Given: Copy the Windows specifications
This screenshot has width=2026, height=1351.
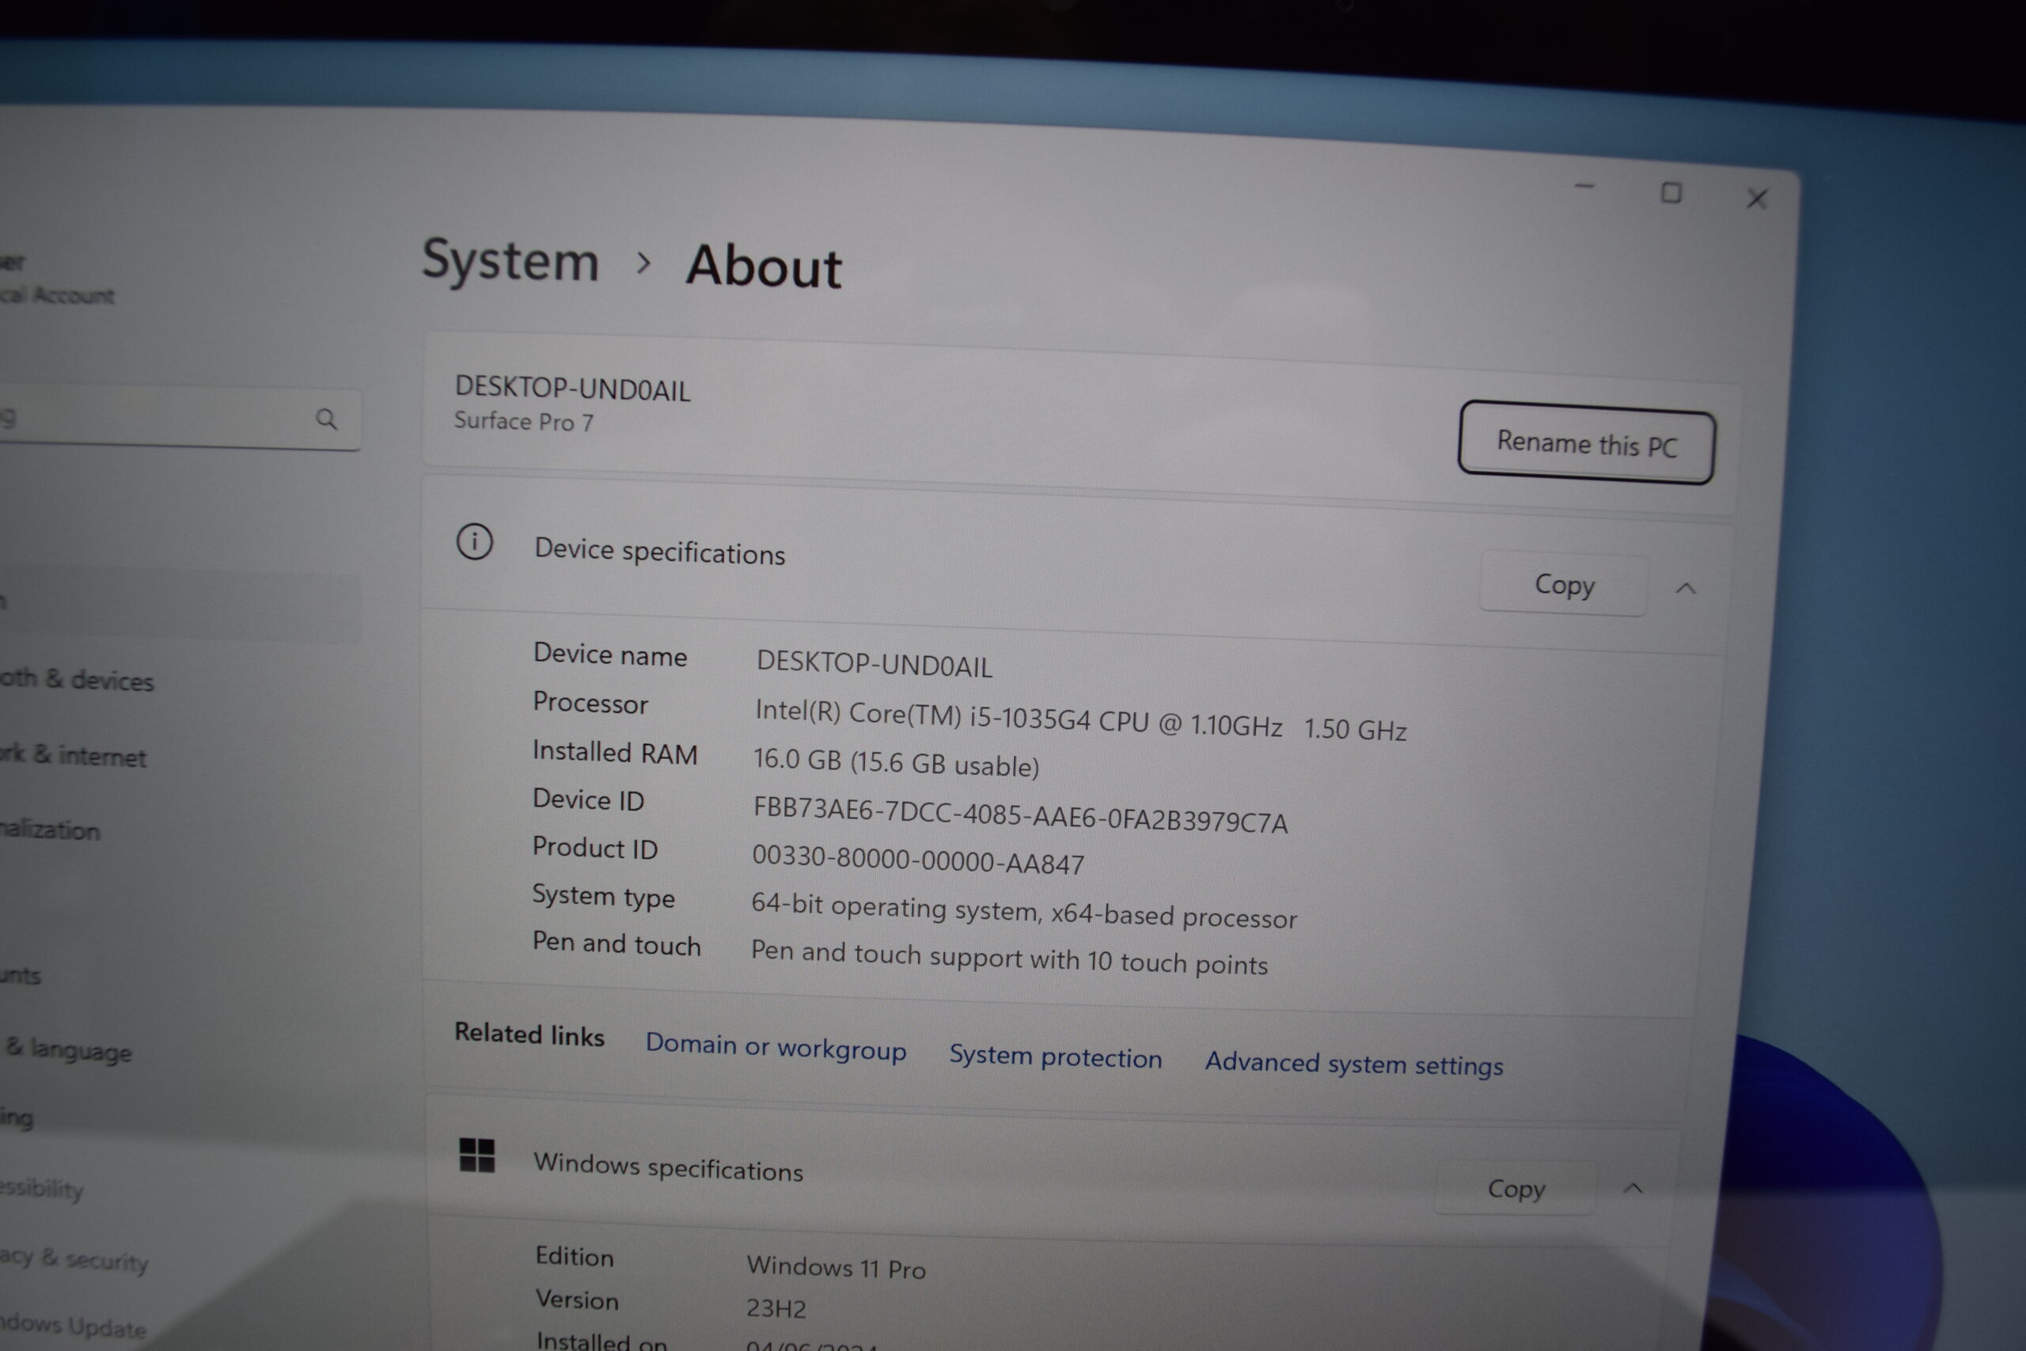Looking at the screenshot, I should (1516, 1188).
